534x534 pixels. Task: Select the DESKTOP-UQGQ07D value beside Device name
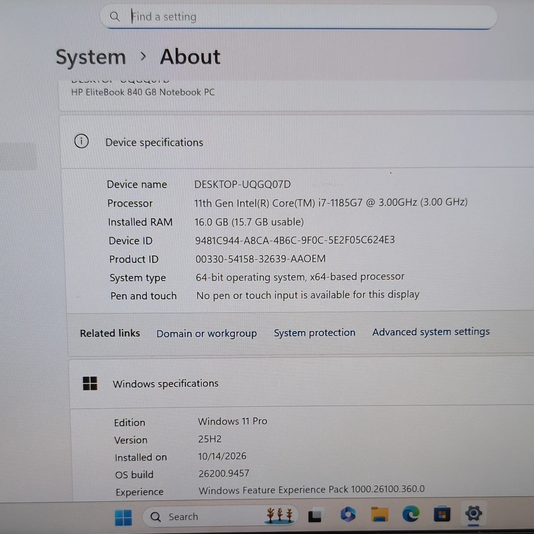pos(243,184)
